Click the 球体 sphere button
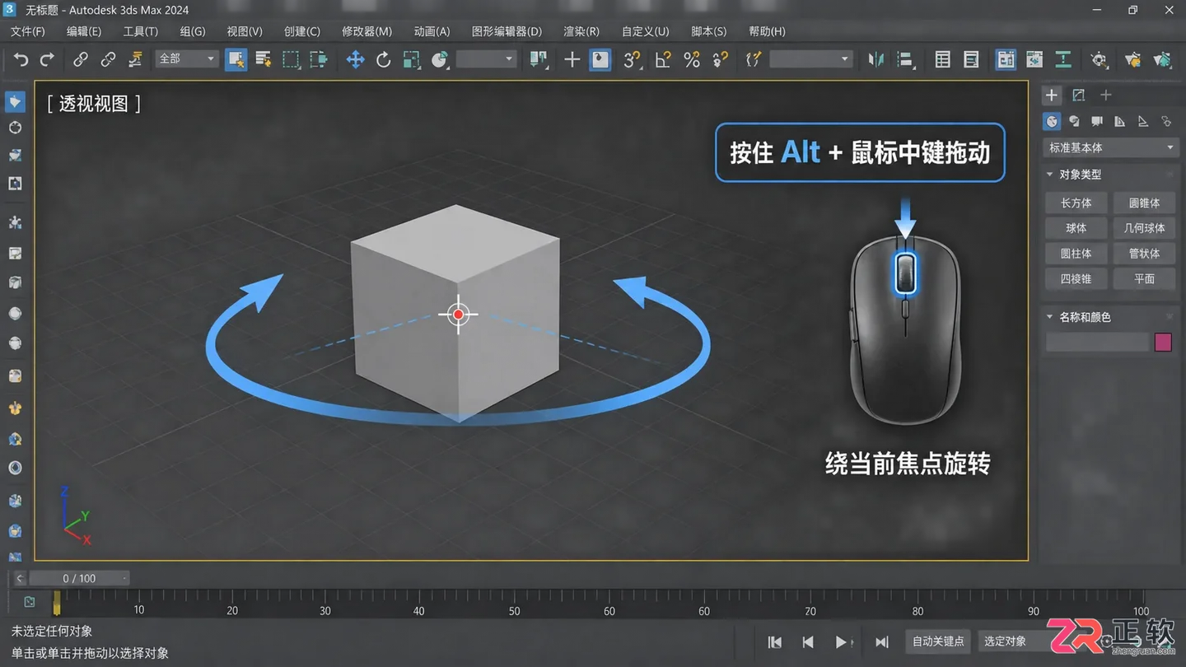1186x667 pixels. tap(1076, 228)
